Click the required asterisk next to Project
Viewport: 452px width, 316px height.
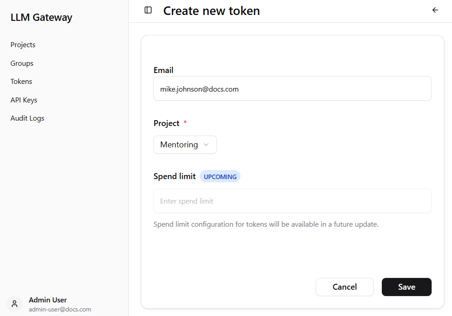pyautogui.click(x=185, y=122)
